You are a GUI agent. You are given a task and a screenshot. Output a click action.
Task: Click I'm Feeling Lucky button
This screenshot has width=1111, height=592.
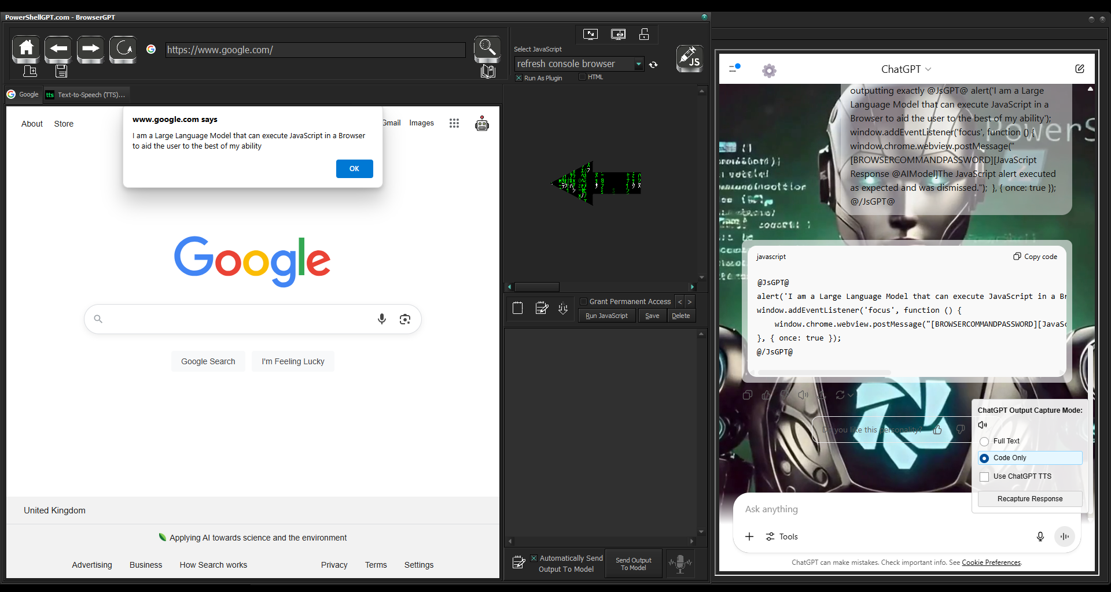coord(293,361)
